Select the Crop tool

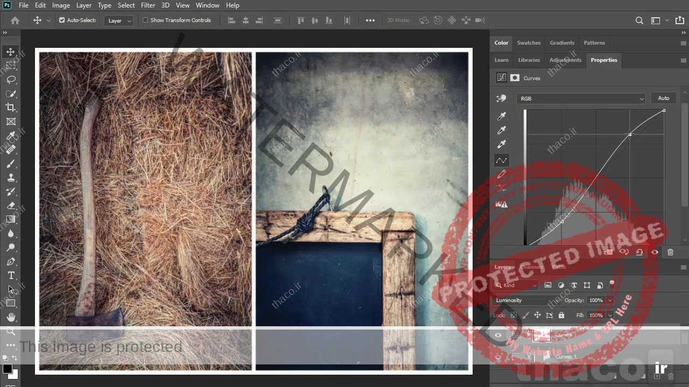[11, 107]
